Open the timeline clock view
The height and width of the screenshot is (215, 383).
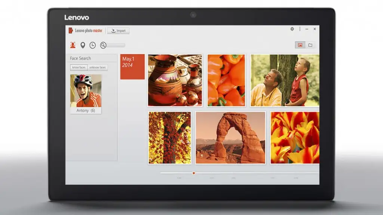coord(92,45)
